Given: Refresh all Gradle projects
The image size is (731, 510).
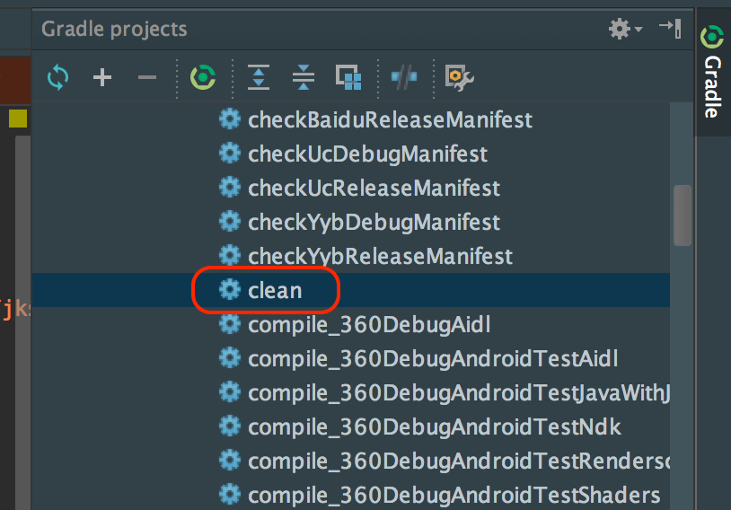Looking at the screenshot, I should click(57, 78).
